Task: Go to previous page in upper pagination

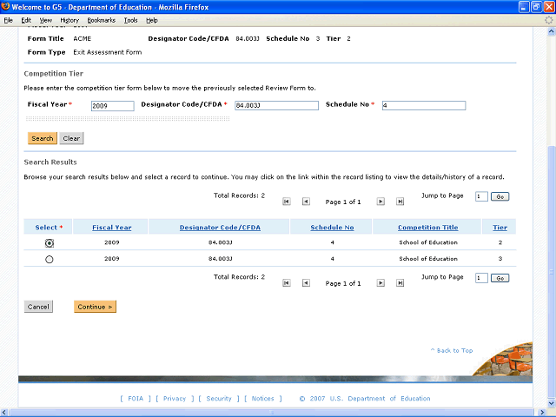Action: [306, 202]
